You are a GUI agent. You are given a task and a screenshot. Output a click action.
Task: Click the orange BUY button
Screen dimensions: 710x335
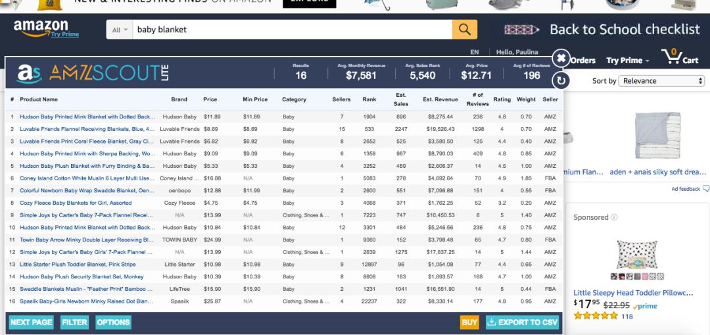point(469,322)
